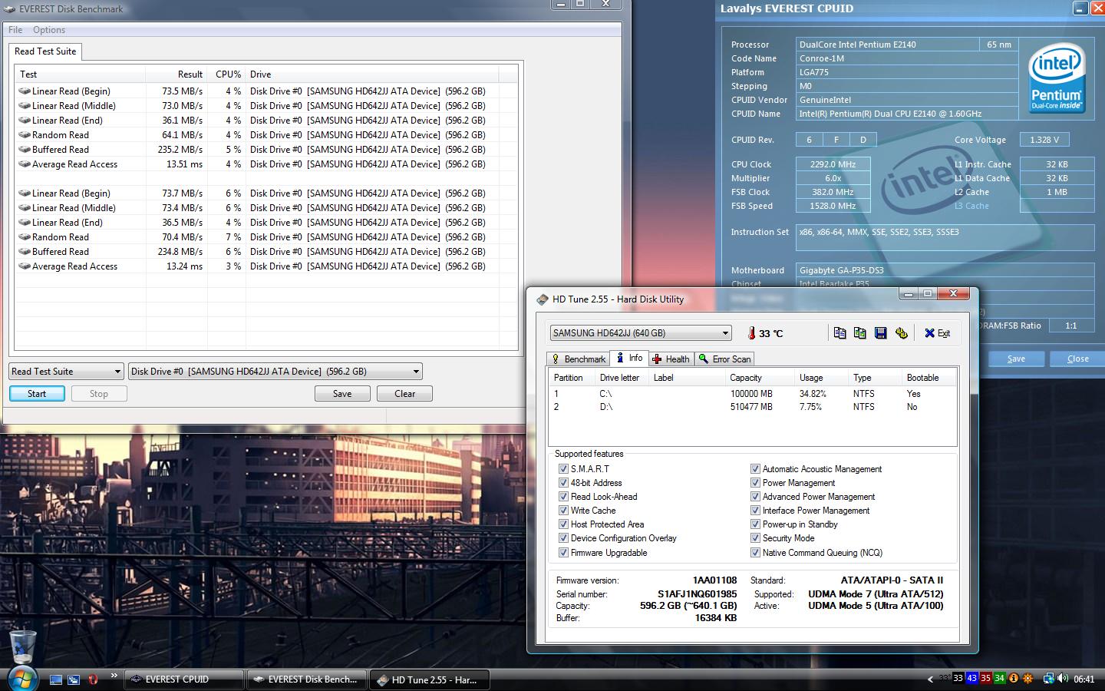Click Close in EVEREST CPUID window

pos(1078,359)
